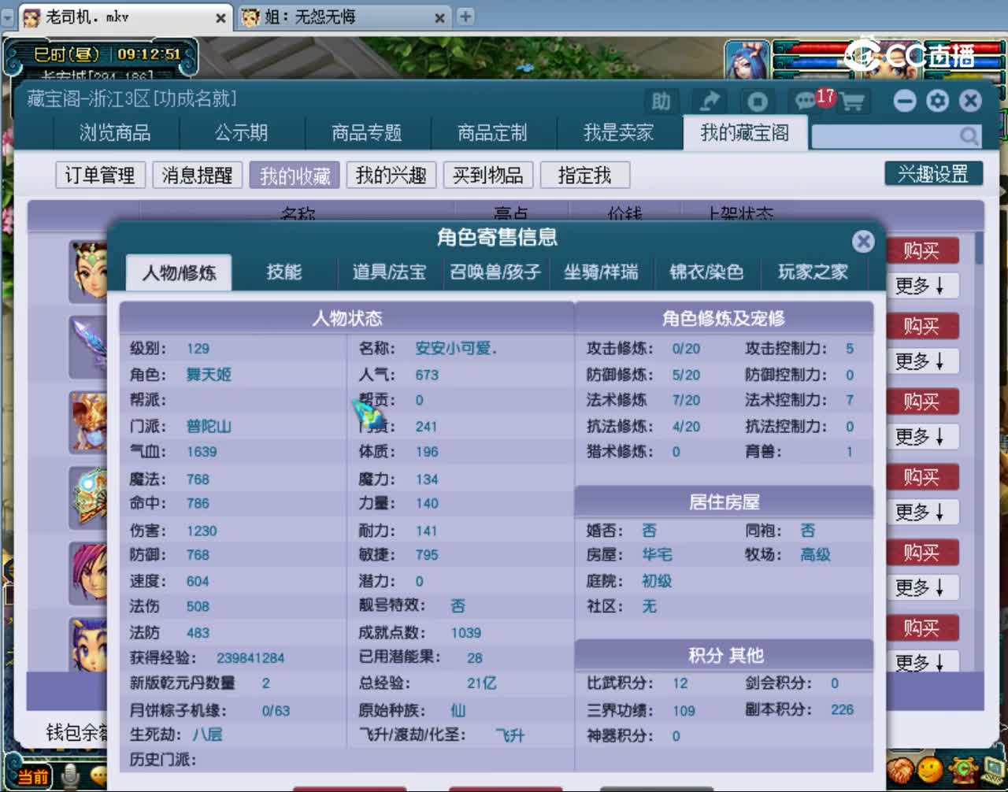Image resolution: width=1008 pixels, height=792 pixels.
Task: Click 购买 for the first listing
Action: [x=921, y=251]
